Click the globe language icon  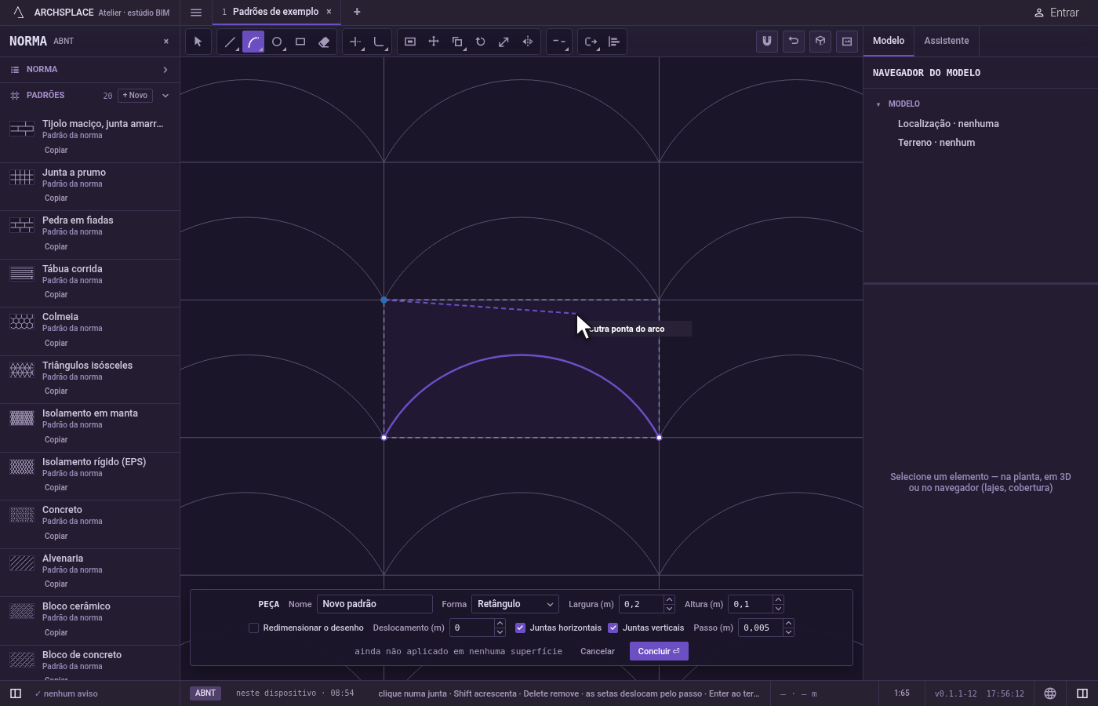(x=1050, y=693)
